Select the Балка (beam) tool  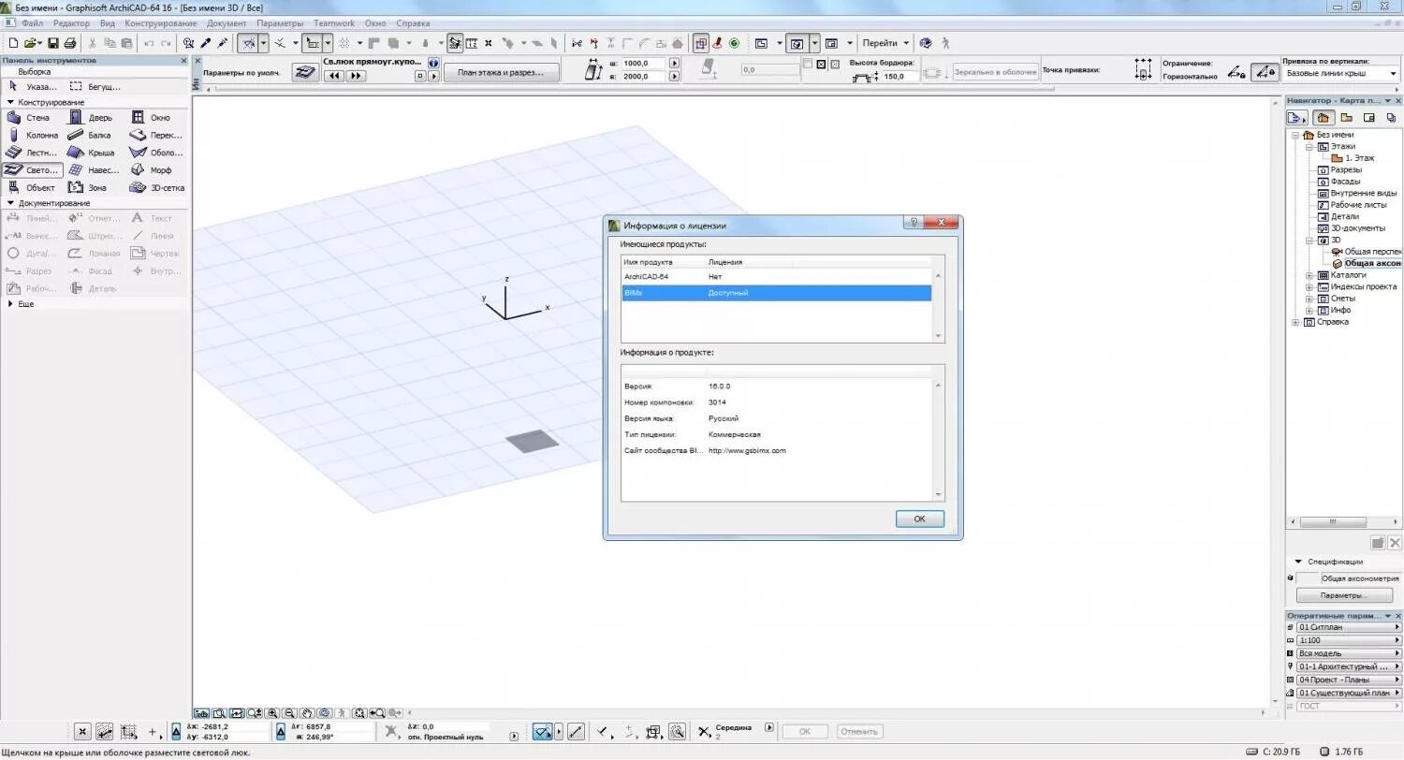click(x=92, y=136)
